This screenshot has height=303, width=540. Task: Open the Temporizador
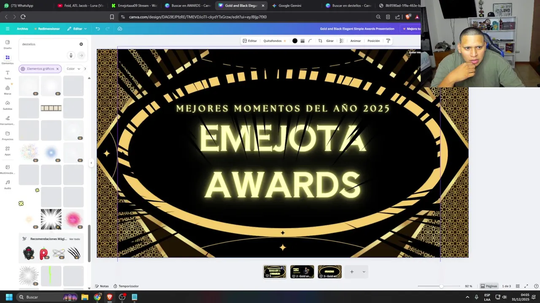[x=126, y=286]
